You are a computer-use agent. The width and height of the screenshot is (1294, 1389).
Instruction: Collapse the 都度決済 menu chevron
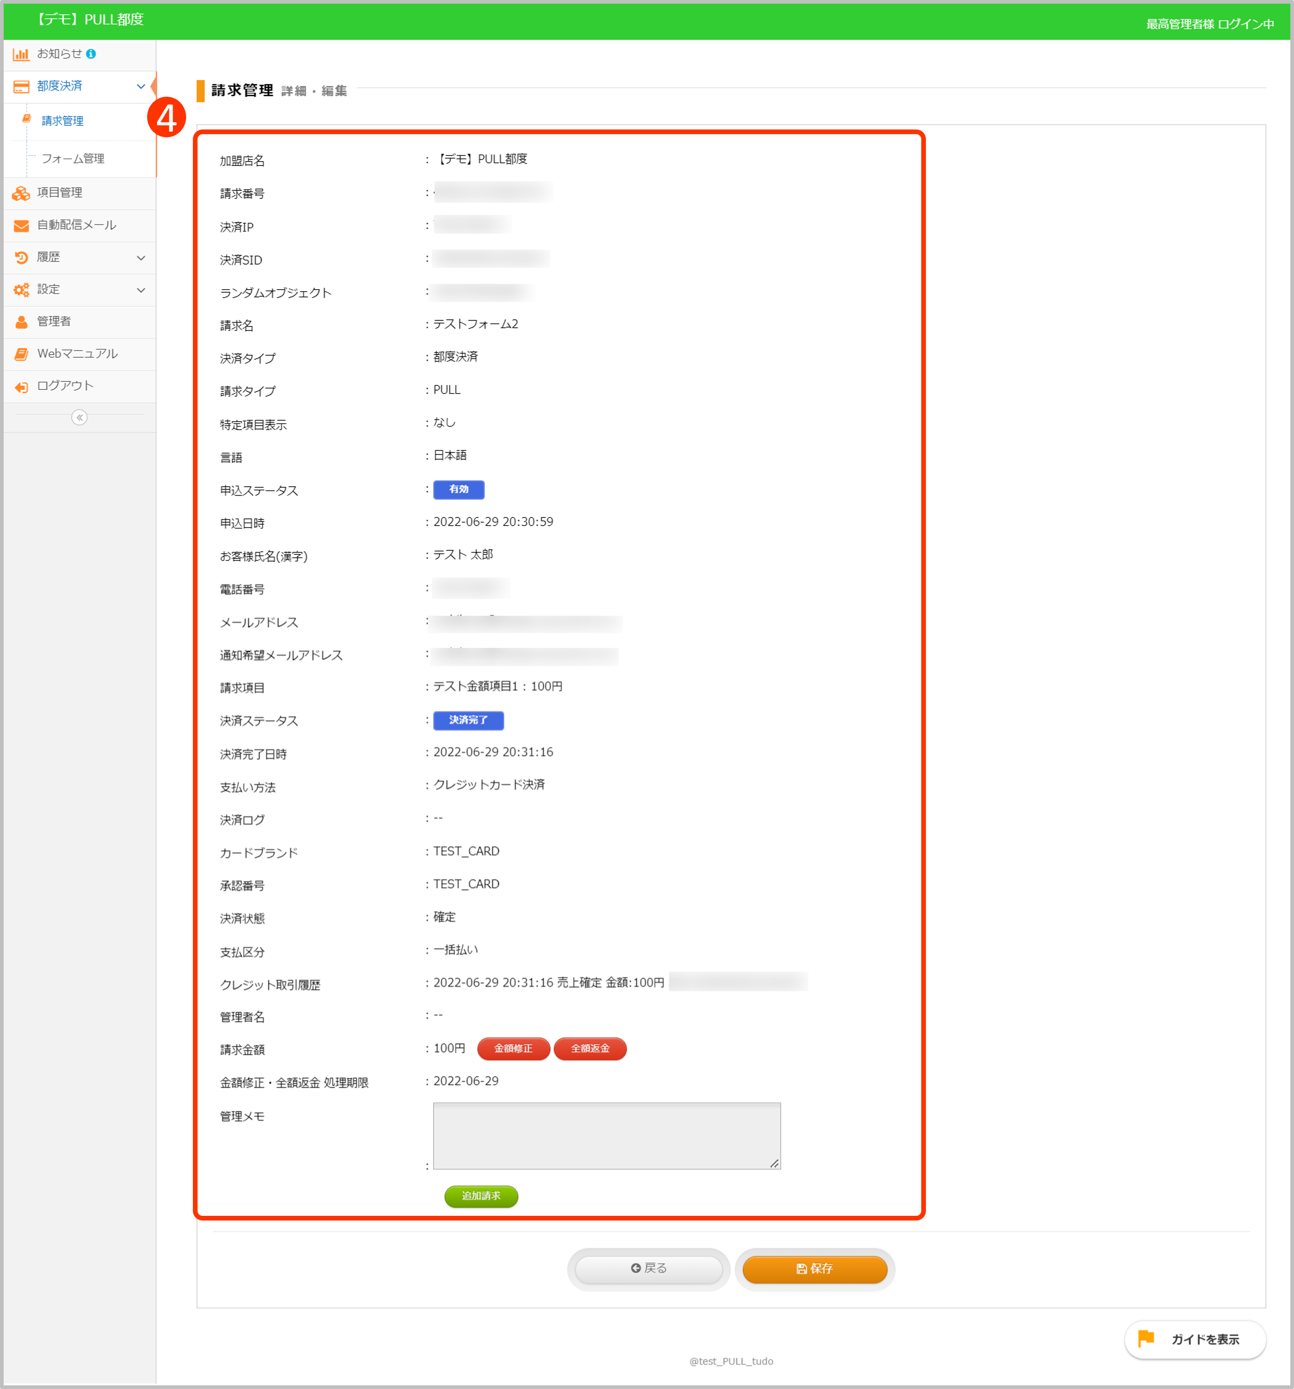(x=141, y=87)
